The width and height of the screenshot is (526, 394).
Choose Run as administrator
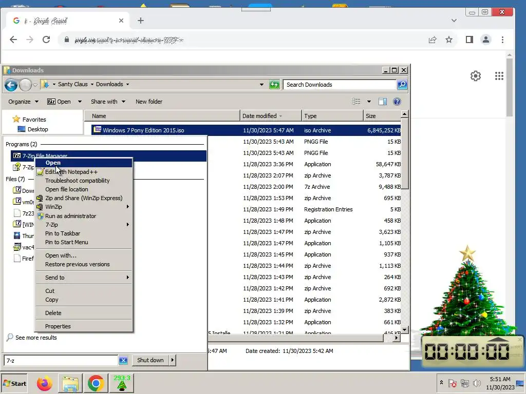(x=84, y=216)
